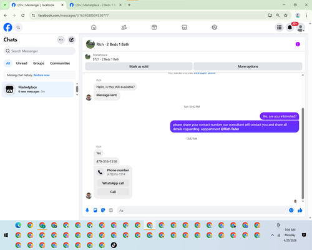Open a new browser tab with plus
Screen dimensions: 312x250
[129, 5]
